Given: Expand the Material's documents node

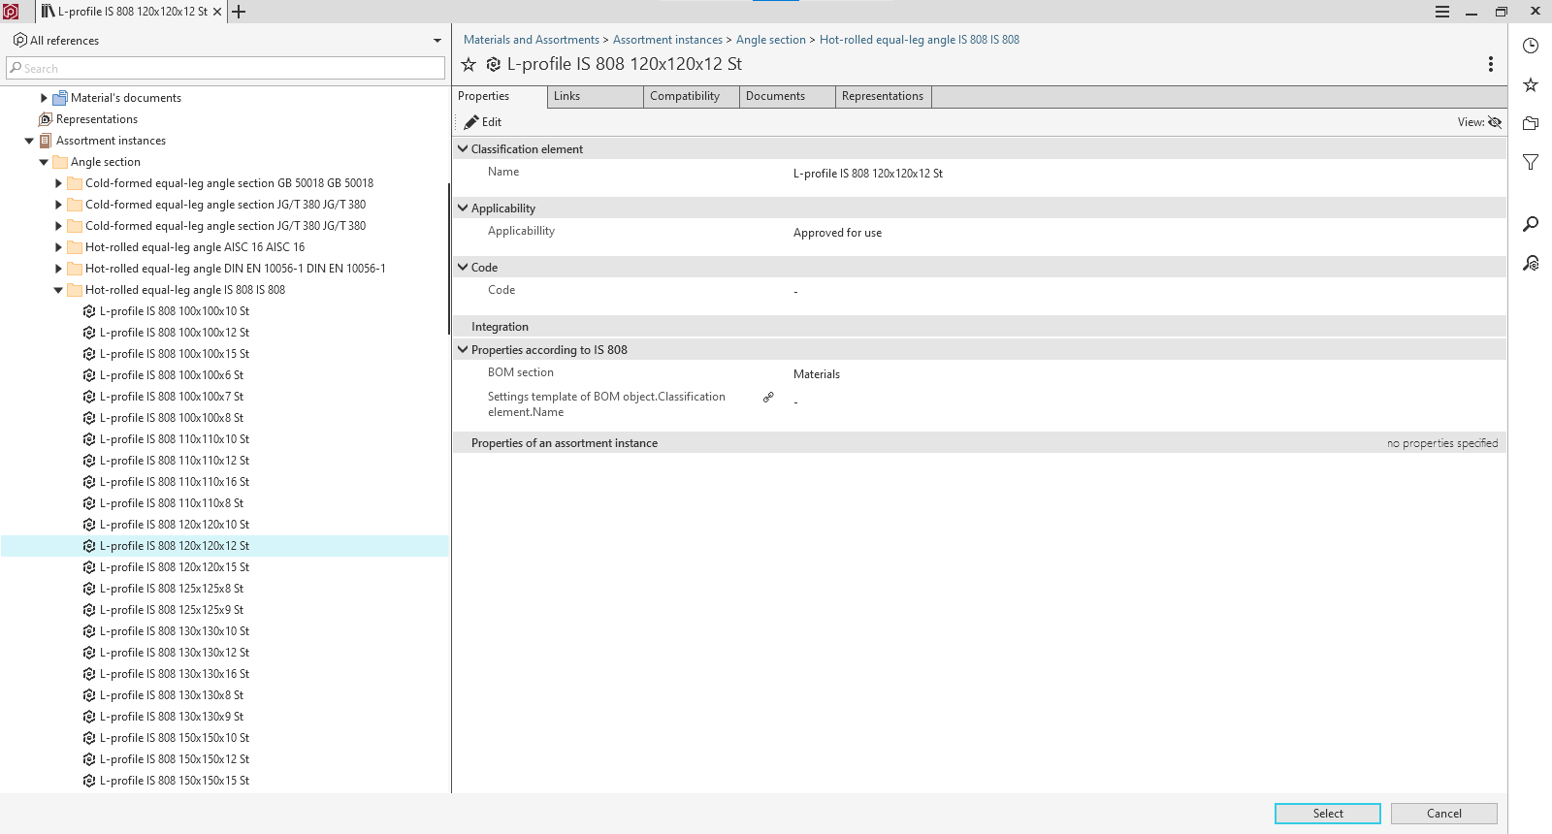Looking at the screenshot, I should (44, 98).
